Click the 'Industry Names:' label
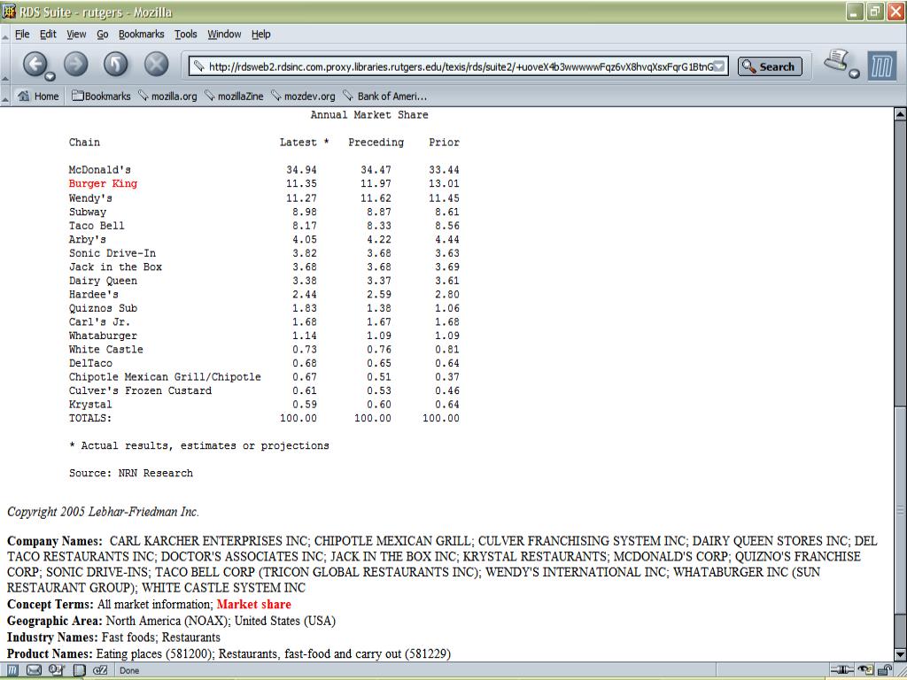This screenshot has height=680, width=907. (52, 637)
